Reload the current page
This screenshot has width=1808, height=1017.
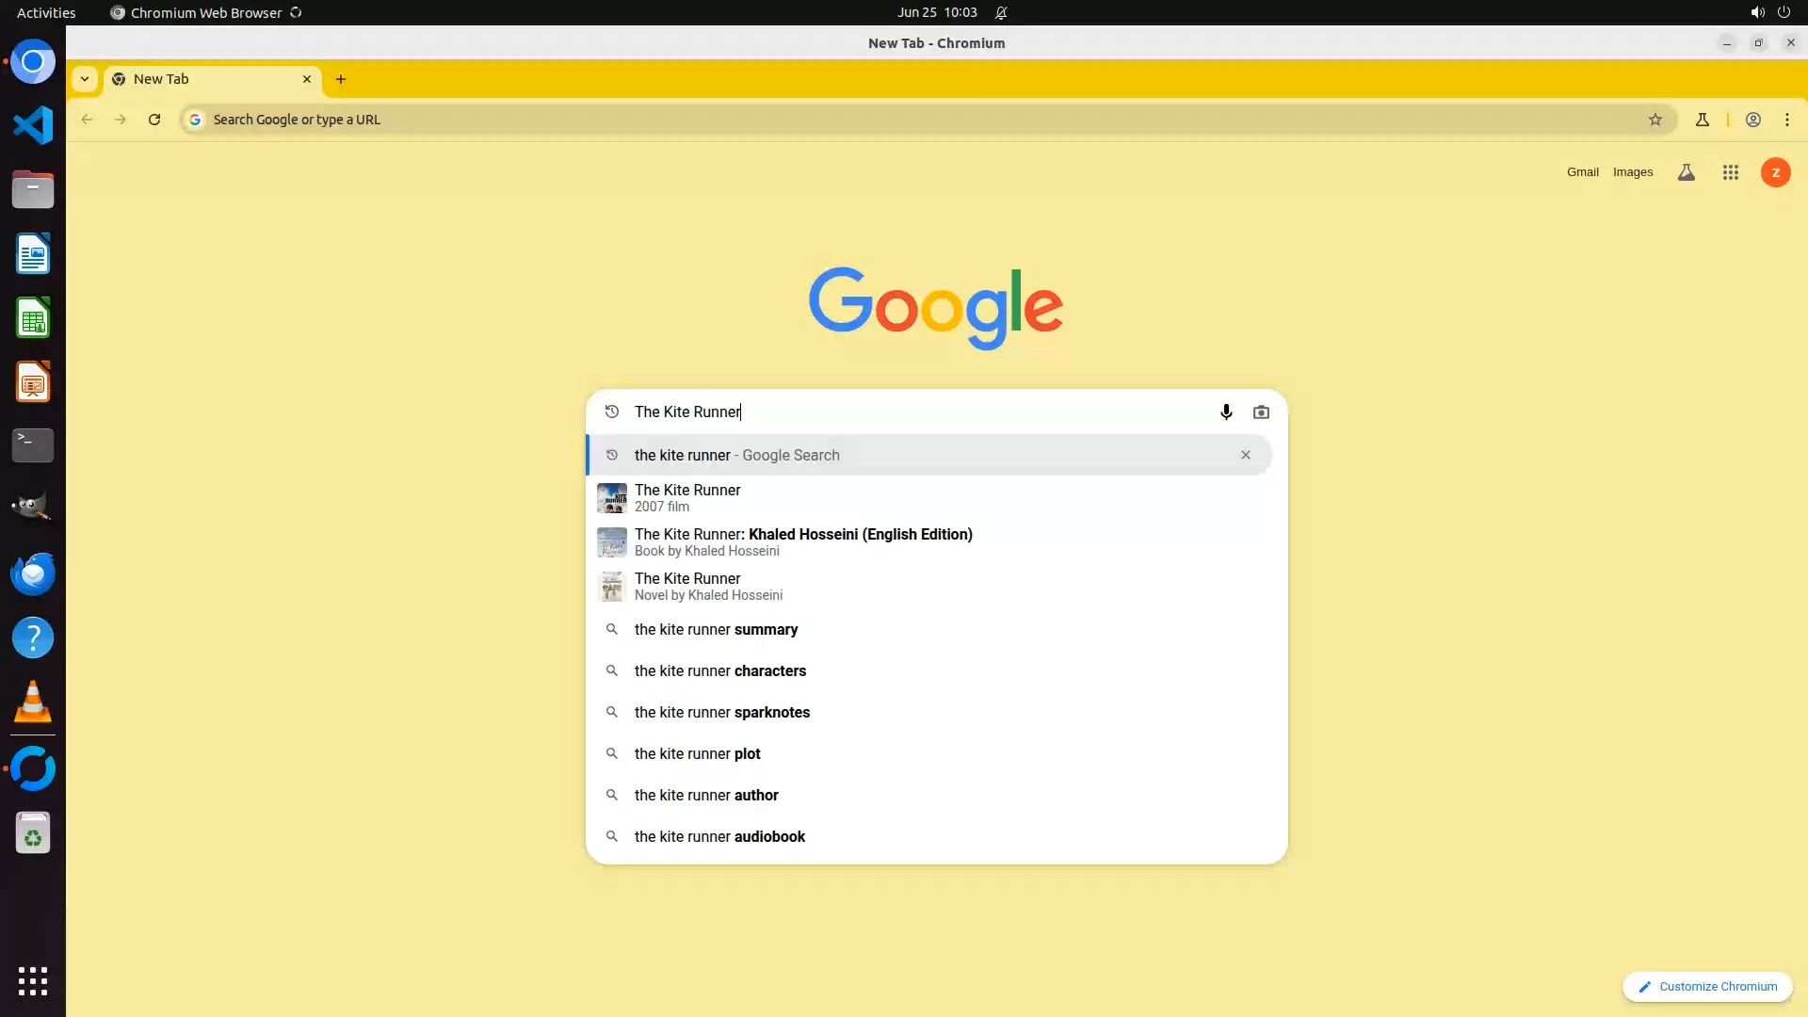pos(154,120)
